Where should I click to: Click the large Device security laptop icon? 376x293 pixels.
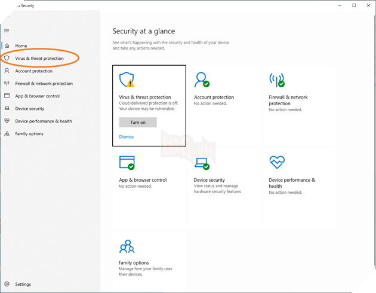[202, 163]
